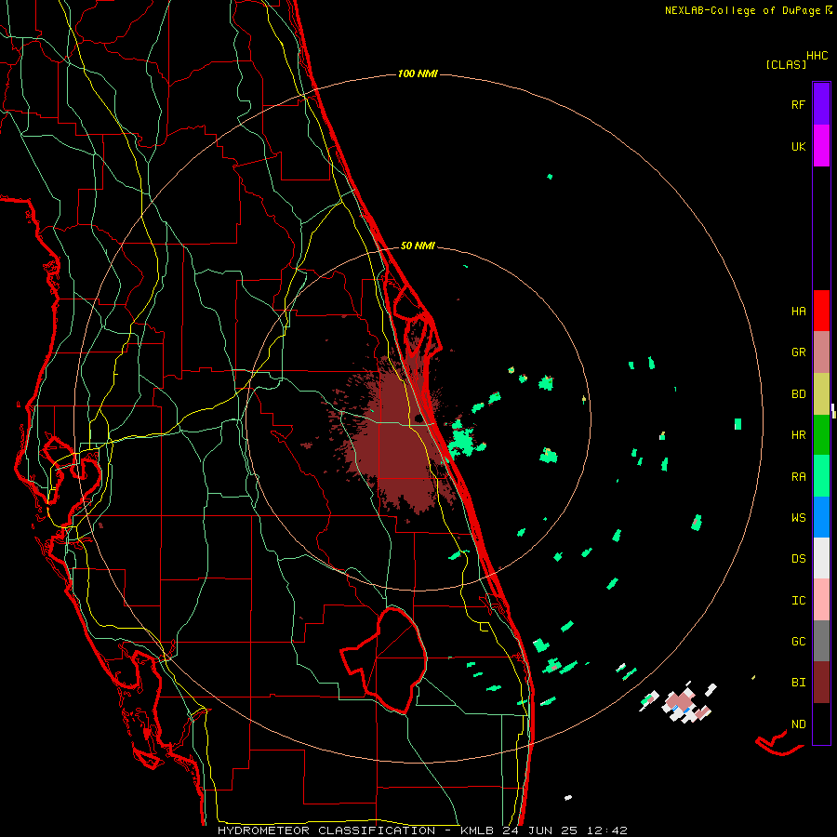Click the RA legend label

(798, 477)
